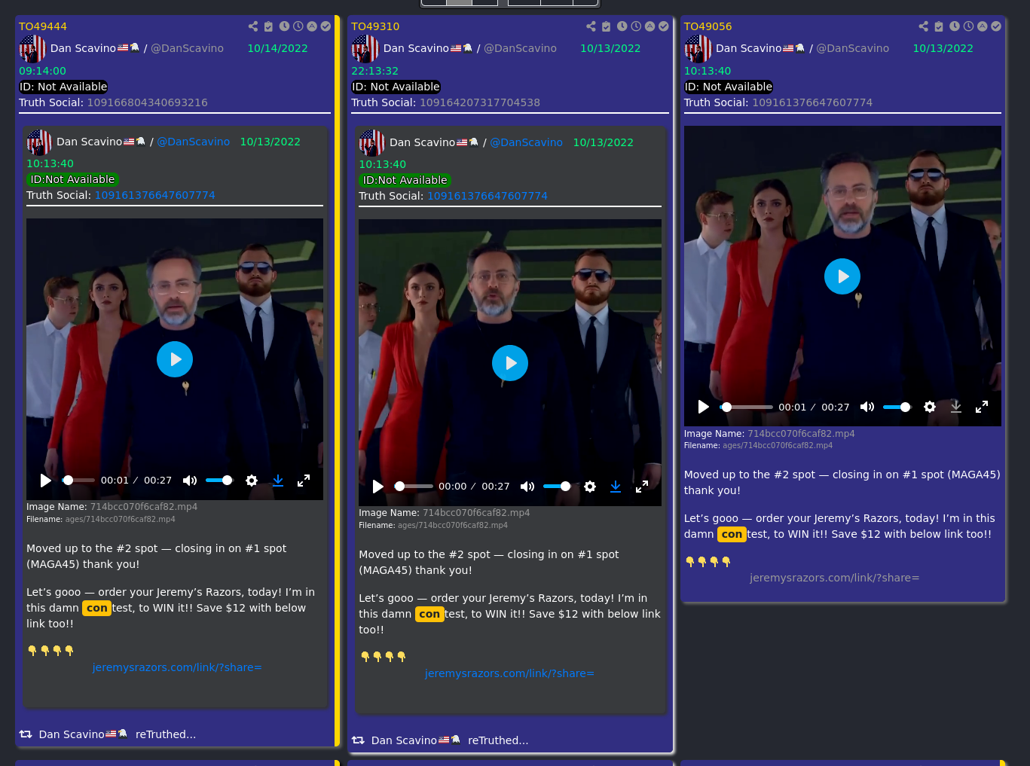Enter fullscreen for TO49444 video
The width and height of the screenshot is (1030, 766).
(304, 481)
